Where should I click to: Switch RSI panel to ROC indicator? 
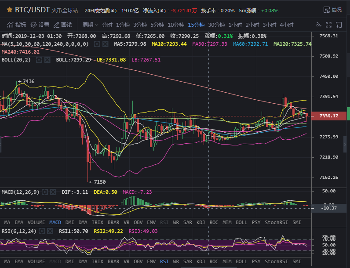(214, 261)
